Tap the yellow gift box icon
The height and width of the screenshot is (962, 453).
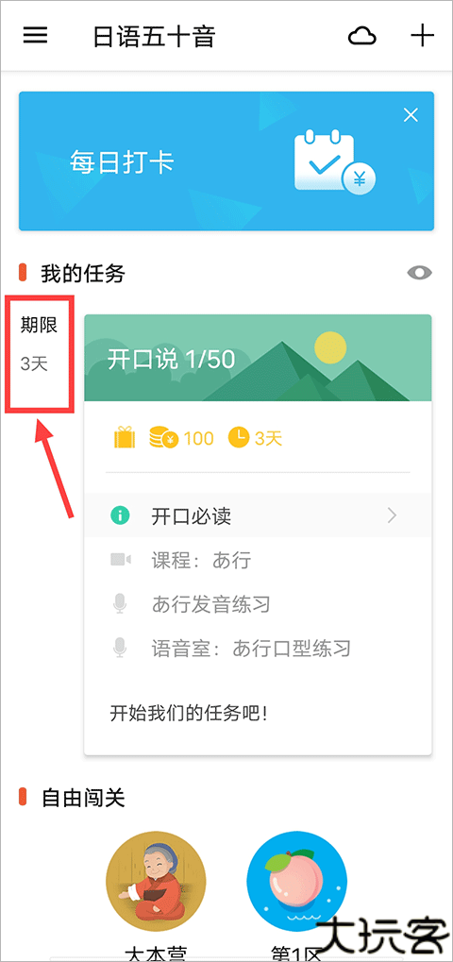click(125, 438)
